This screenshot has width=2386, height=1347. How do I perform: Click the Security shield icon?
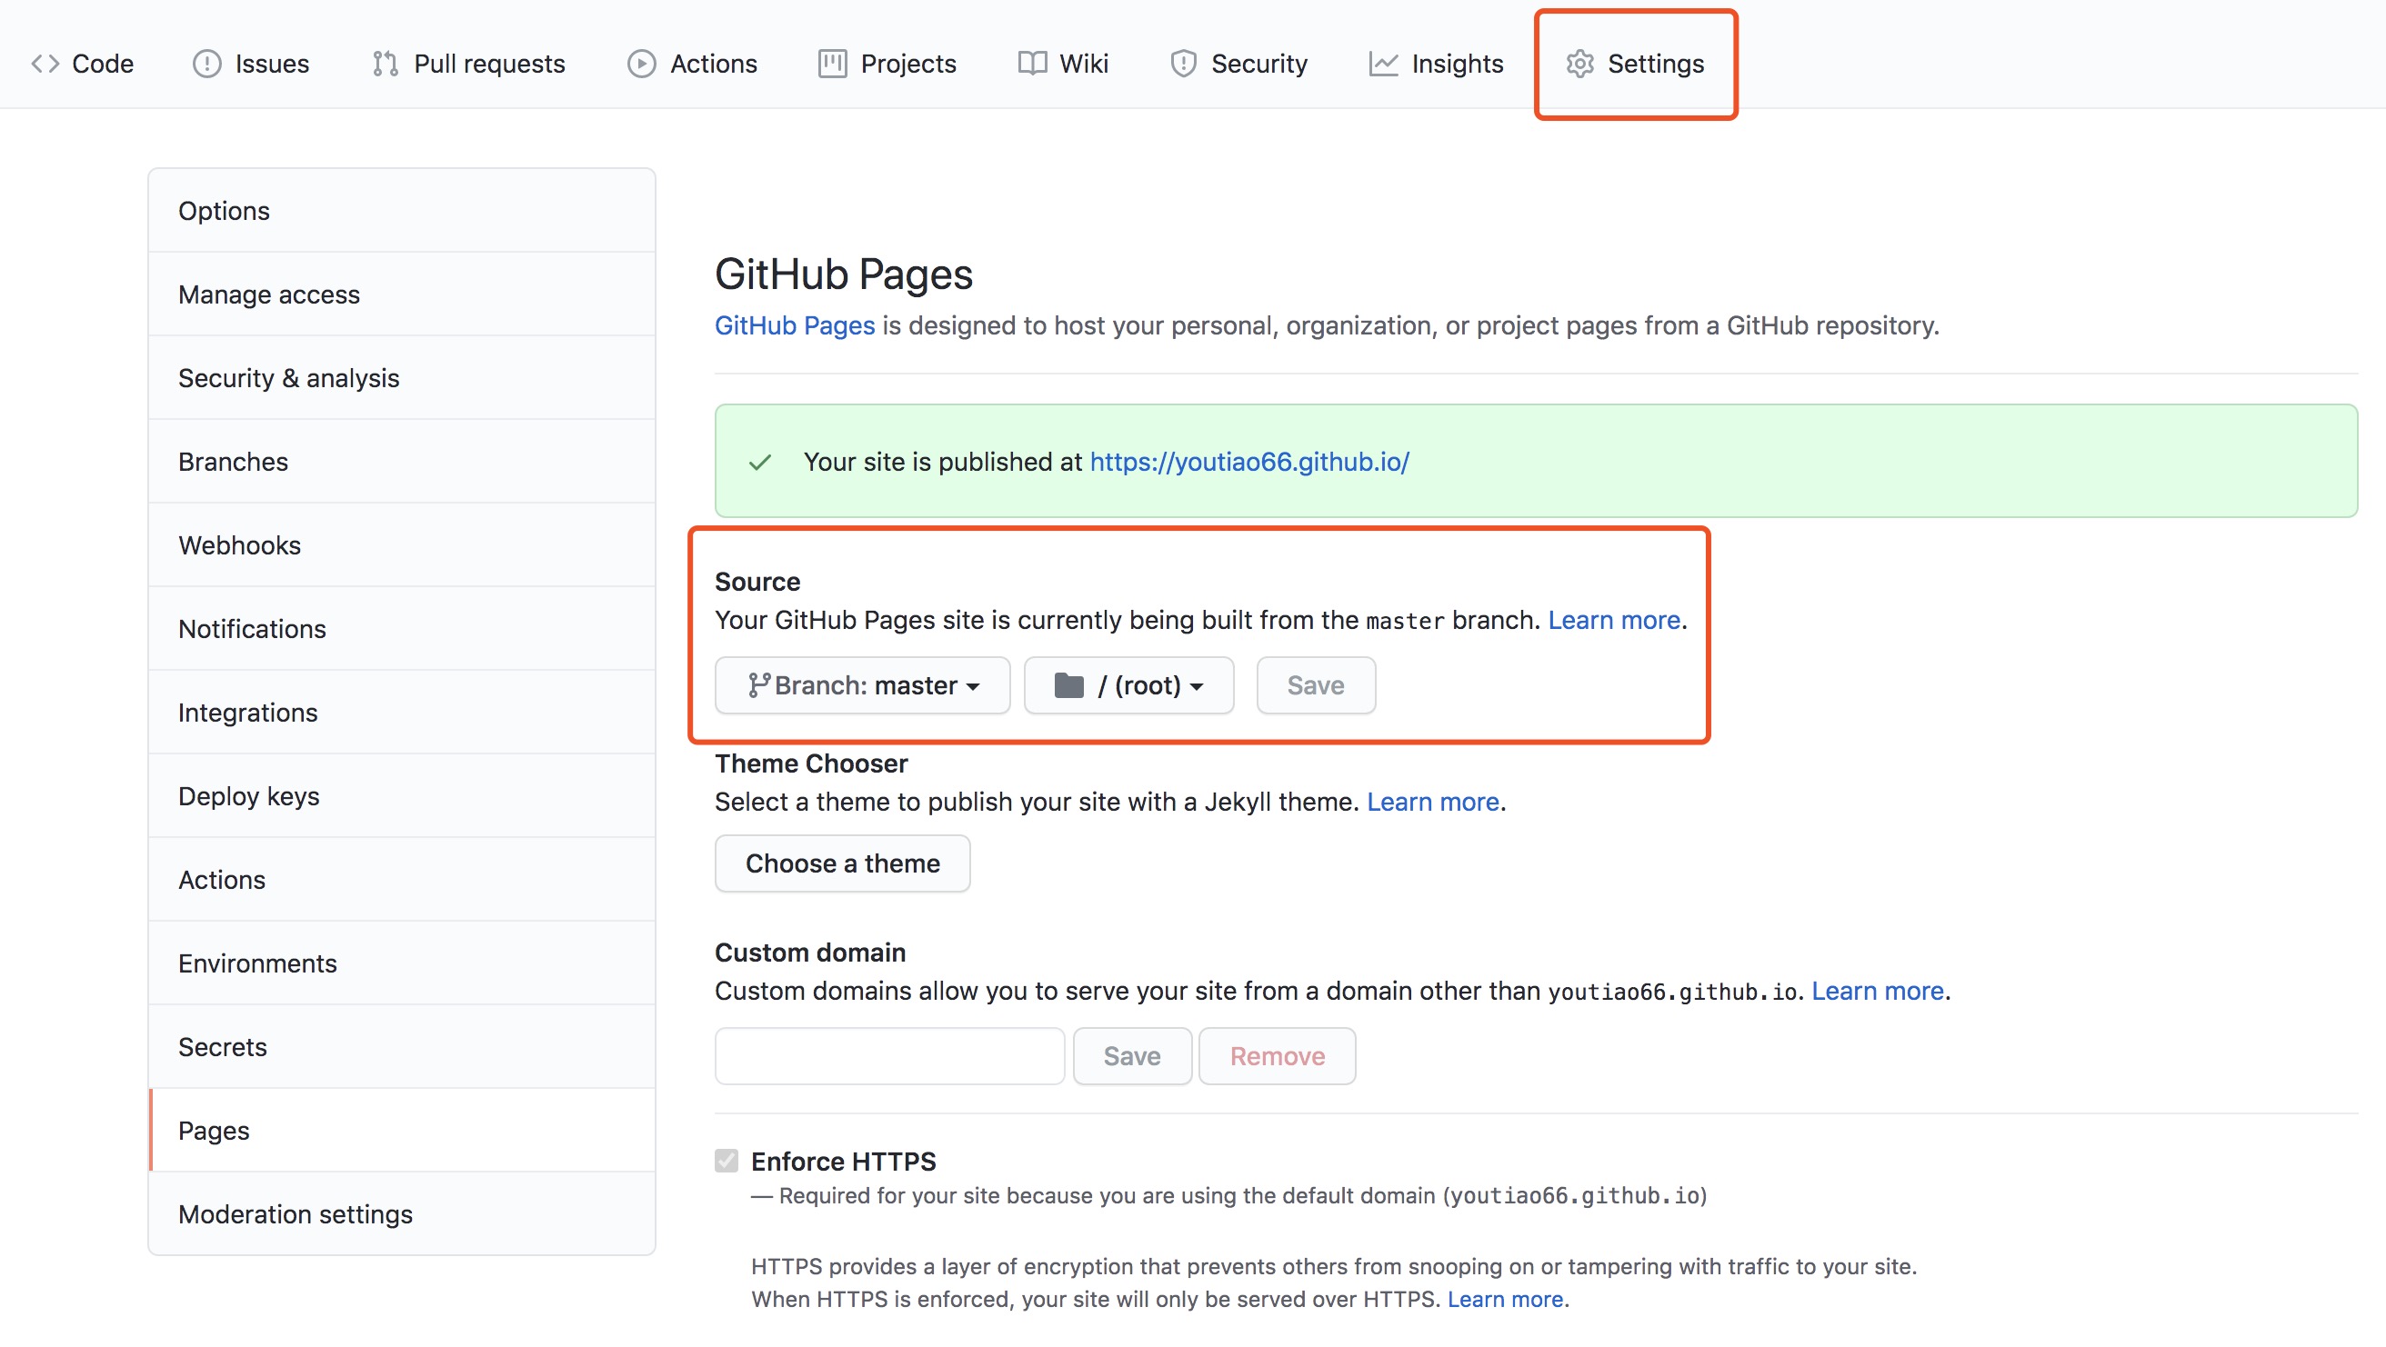1183,64
